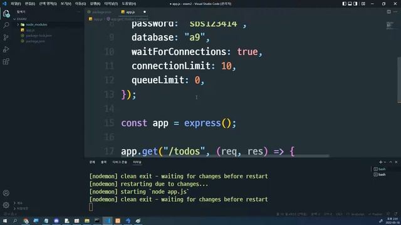Open the 보기(V) menu
This screenshot has width=401, height=225.
(66, 4)
